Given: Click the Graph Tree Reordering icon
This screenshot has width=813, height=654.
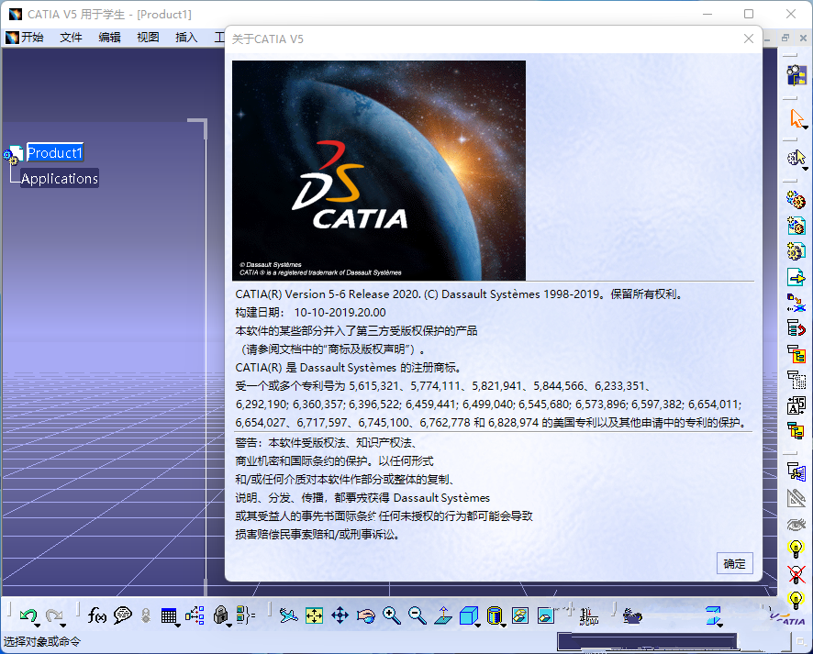Looking at the screenshot, I should 796,328.
